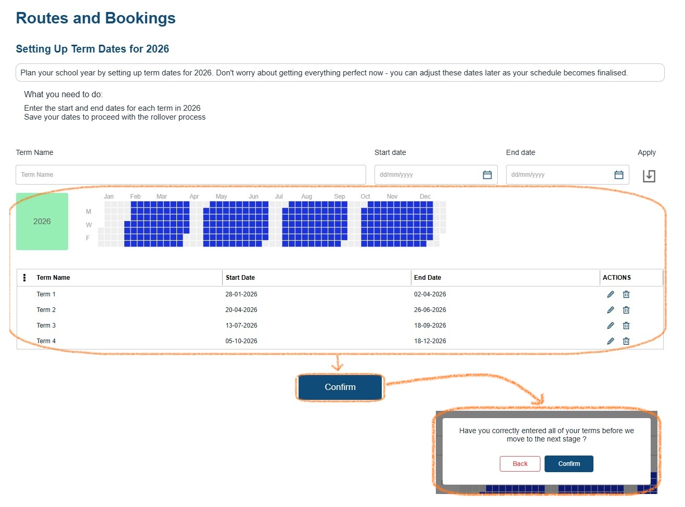
Task: Click the edit pencil icon for Term 1
Action: (611, 294)
